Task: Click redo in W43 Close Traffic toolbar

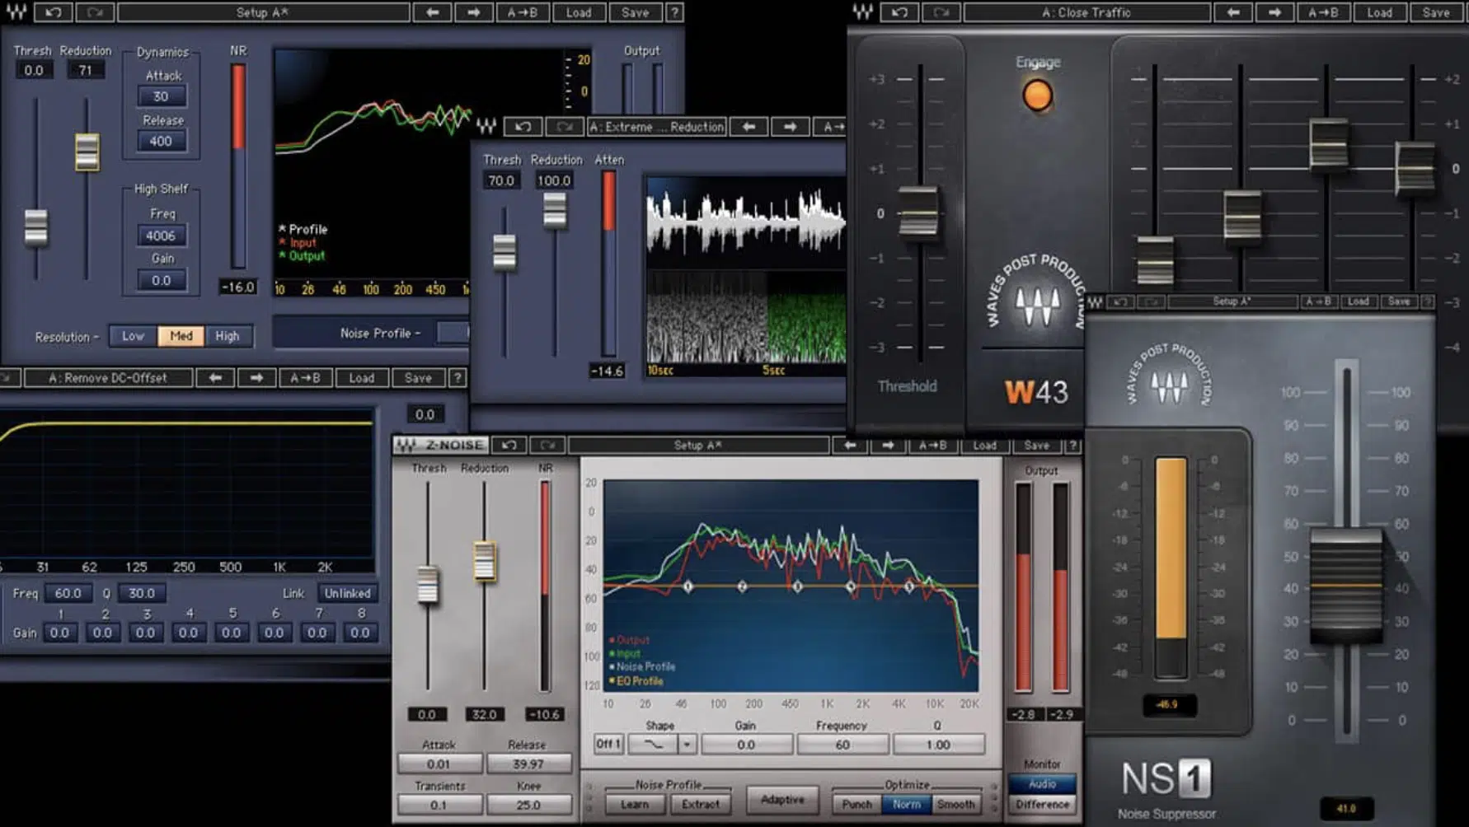Action: 941,12
